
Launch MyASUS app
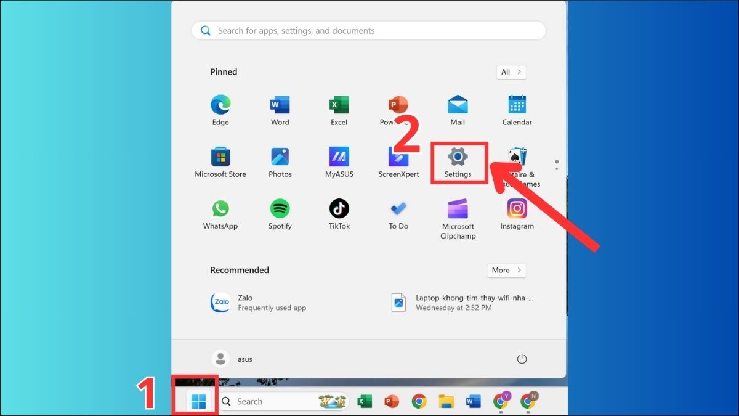pyautogui.click(x=339, y=163)
